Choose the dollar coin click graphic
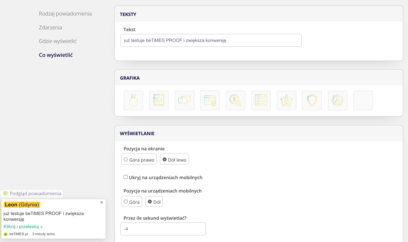The width and height of the screenshot is (408, 242). 235,101
